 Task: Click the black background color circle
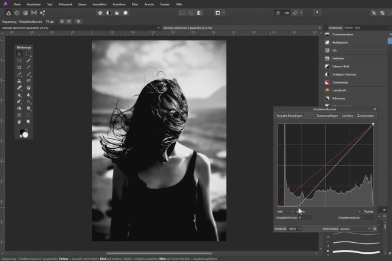point(22,131)
